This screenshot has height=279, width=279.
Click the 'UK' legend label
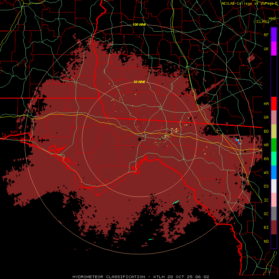(266, 49)
